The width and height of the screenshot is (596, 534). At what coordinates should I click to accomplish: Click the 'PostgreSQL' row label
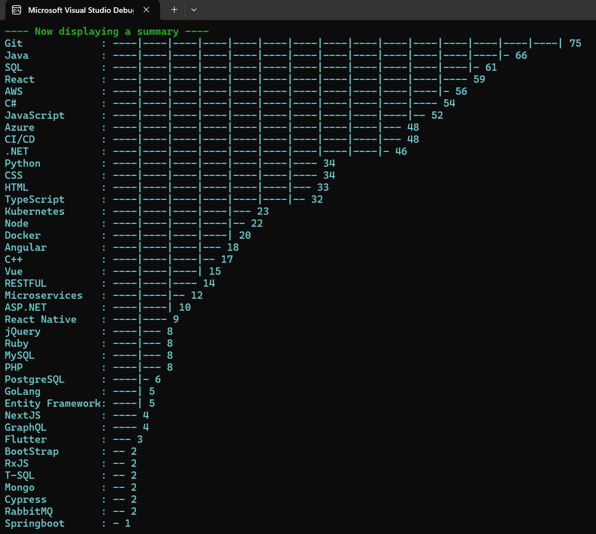35,379
